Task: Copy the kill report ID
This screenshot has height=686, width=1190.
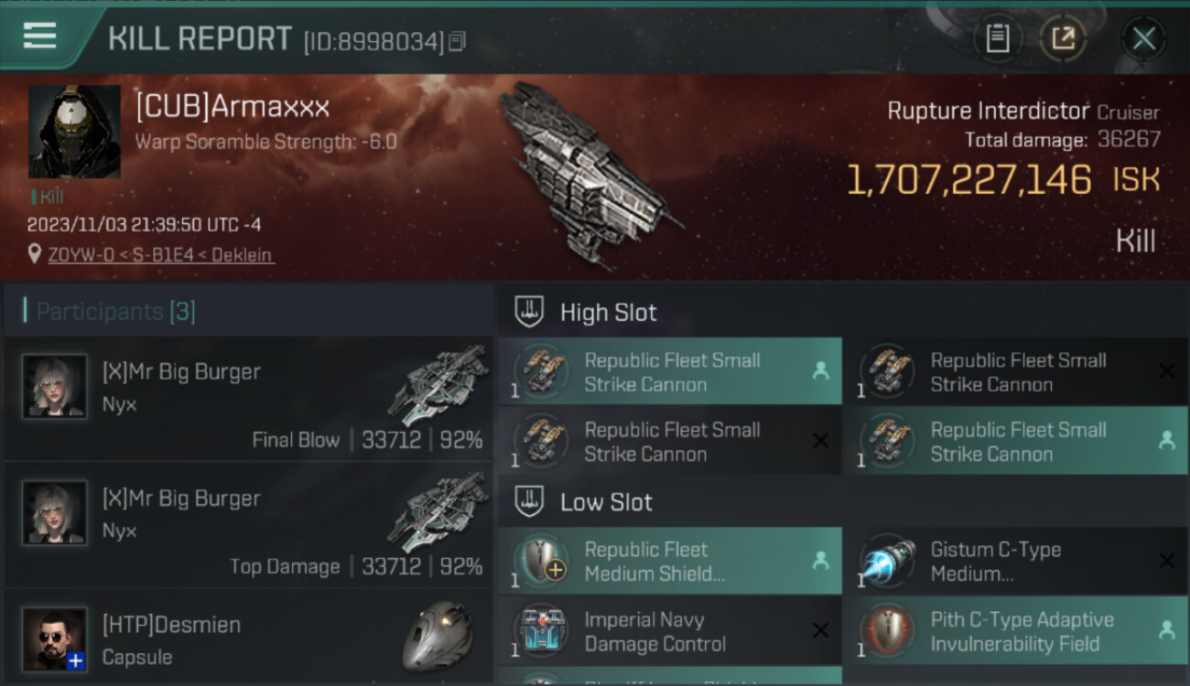Action: tap(457, 41)
